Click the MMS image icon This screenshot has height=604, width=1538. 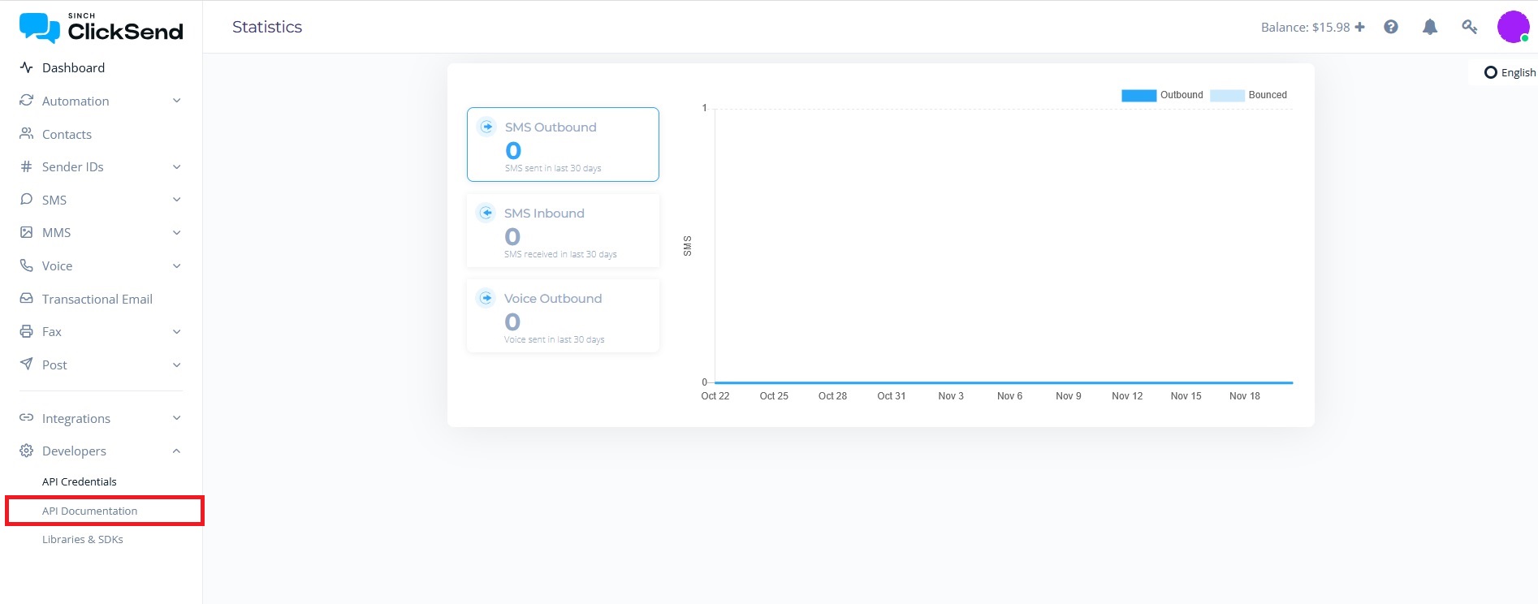coord(26,232)
